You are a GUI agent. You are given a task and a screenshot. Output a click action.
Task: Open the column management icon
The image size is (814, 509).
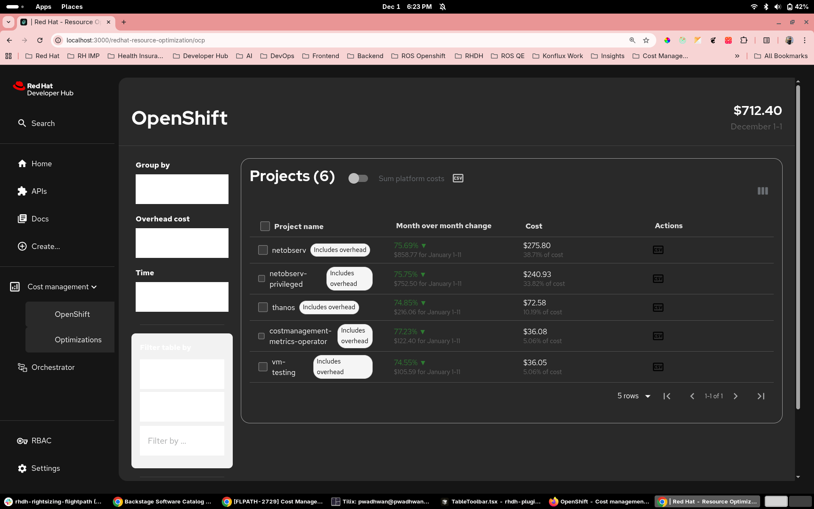(x=762, y=191)
